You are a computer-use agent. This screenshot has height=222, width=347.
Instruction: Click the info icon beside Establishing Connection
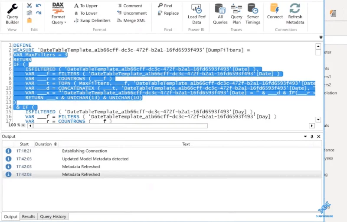8,151
